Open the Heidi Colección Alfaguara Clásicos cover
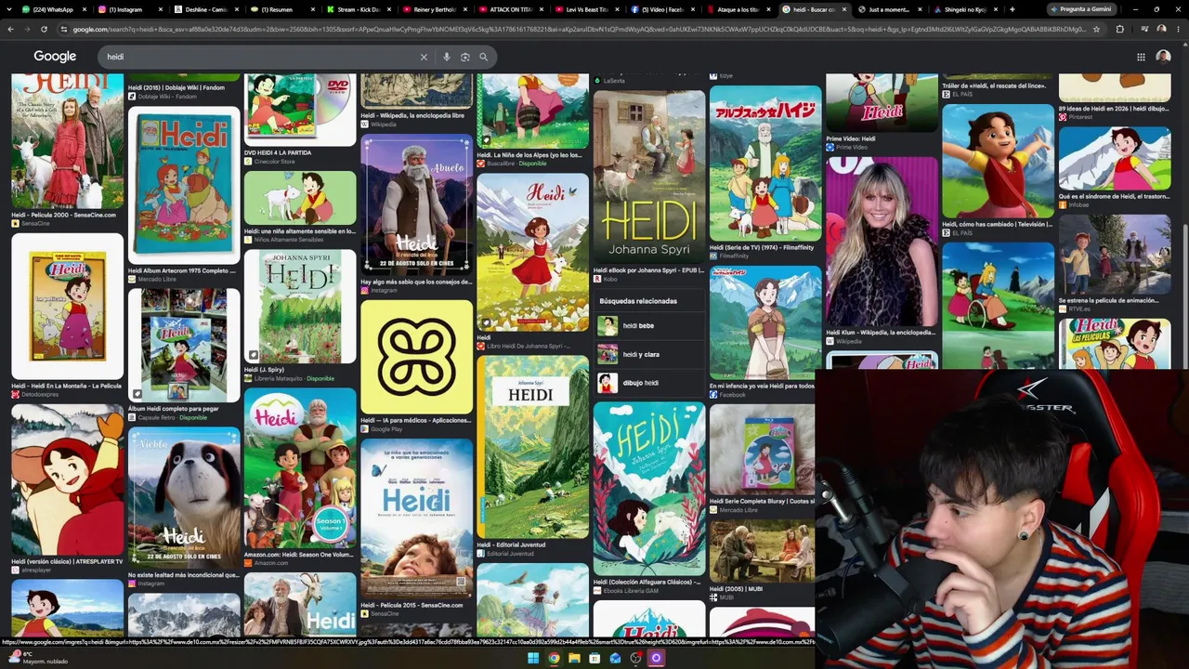This screenshot has width=1189, height=669. click(x=649, y=489)
